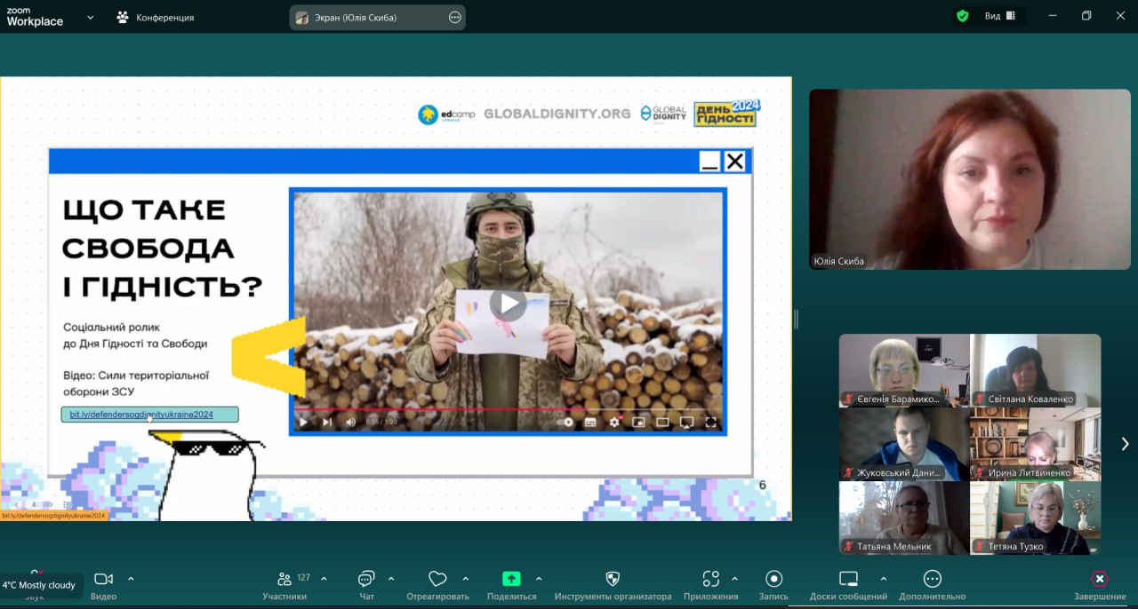The image size is (1138, 609).
Task: Expand the Приложения options arrow
Action: pos(734,579)
